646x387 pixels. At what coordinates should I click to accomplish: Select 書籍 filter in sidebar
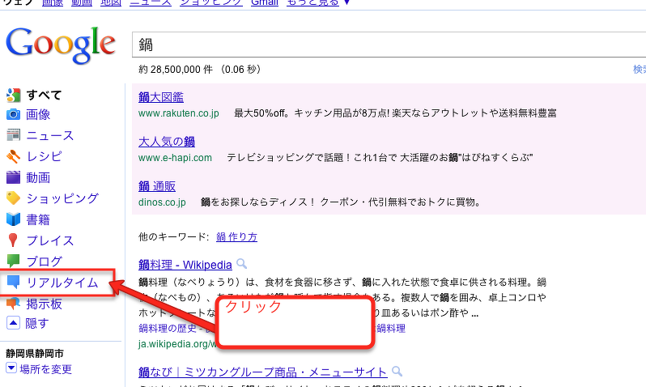[38, 219]
